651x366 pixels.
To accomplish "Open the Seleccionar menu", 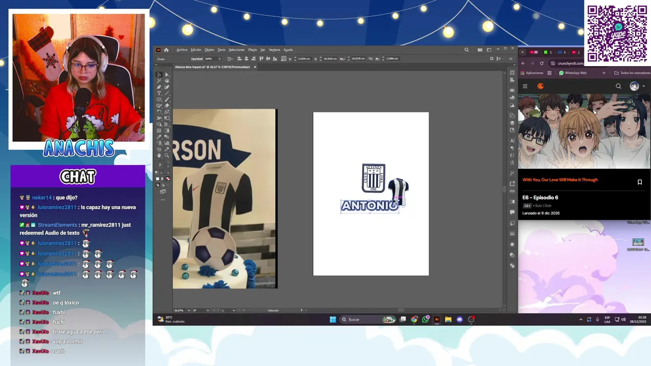I will pyautogui.click(x=236, y=50).
